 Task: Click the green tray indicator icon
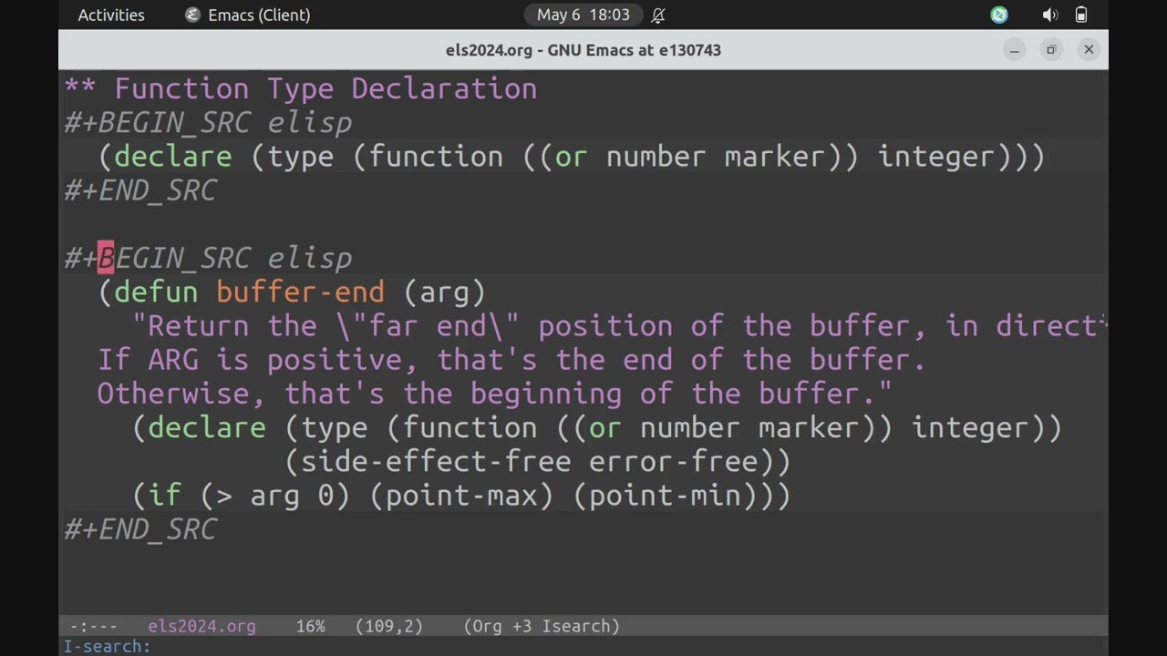click(999, 15)
